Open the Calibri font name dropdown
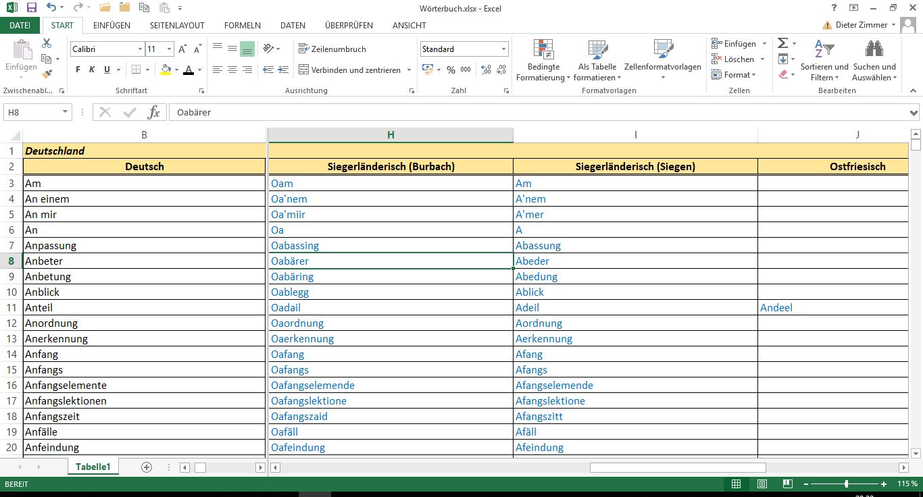 pyautogui.click(x=140, y=49)
